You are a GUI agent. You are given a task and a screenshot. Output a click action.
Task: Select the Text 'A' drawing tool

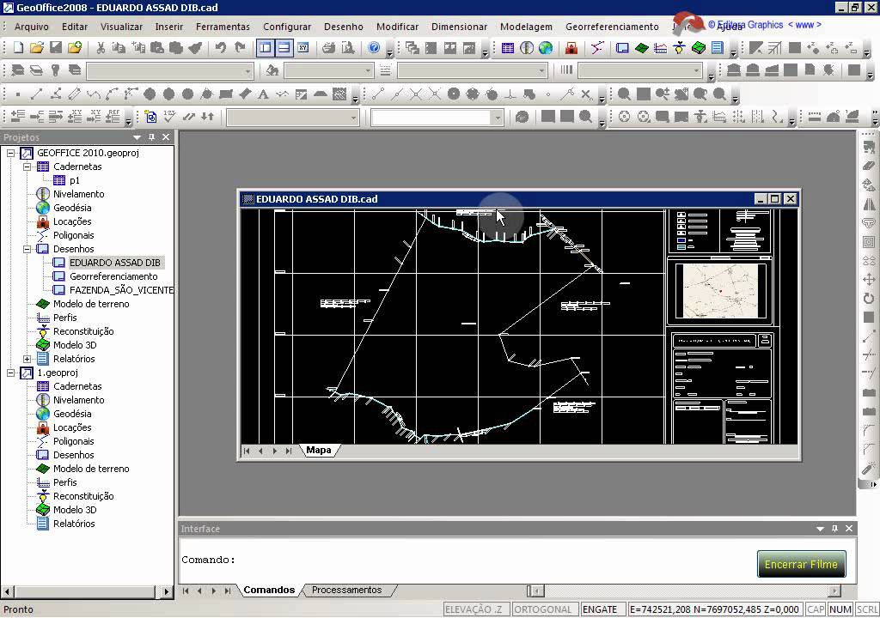click(263, 94)
